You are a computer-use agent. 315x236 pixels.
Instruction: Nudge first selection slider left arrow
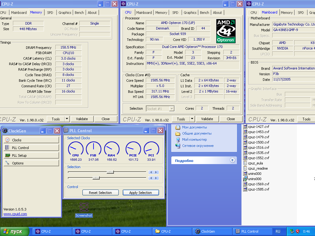pos(151,172)
